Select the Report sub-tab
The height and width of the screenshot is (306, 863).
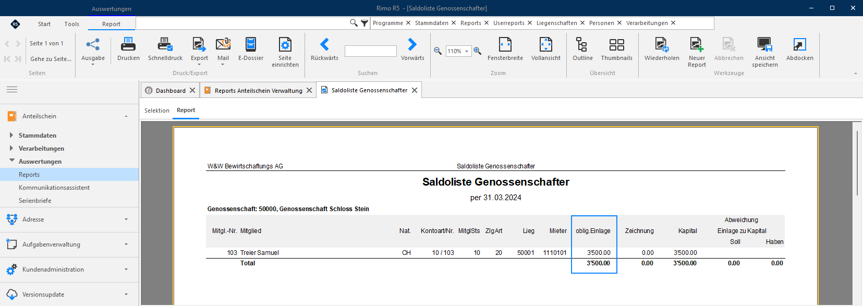tap(186, 111)
